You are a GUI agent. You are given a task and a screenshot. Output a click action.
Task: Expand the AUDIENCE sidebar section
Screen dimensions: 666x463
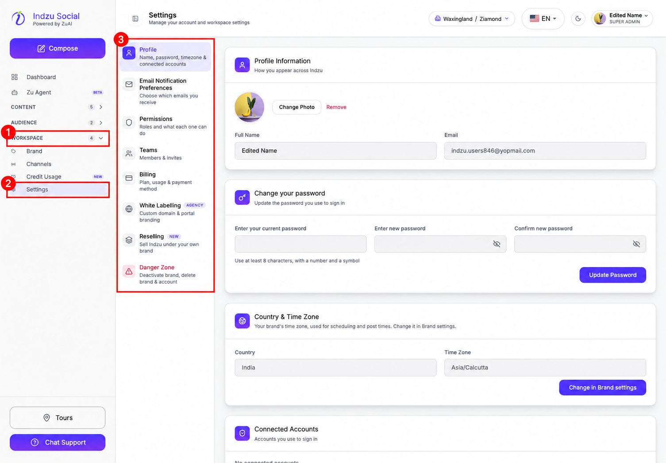tap(58, 123)
